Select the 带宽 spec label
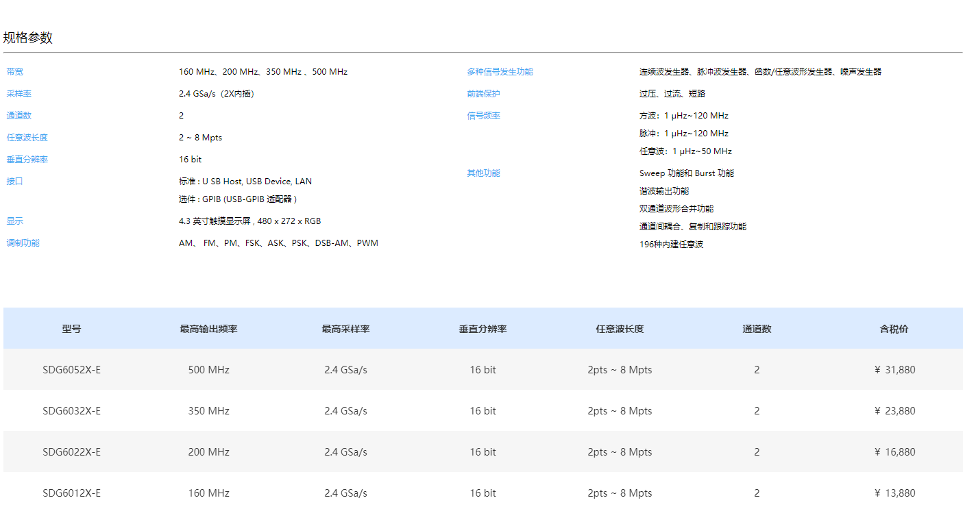Screen dimensions: 963x522 tap(14, 72)
